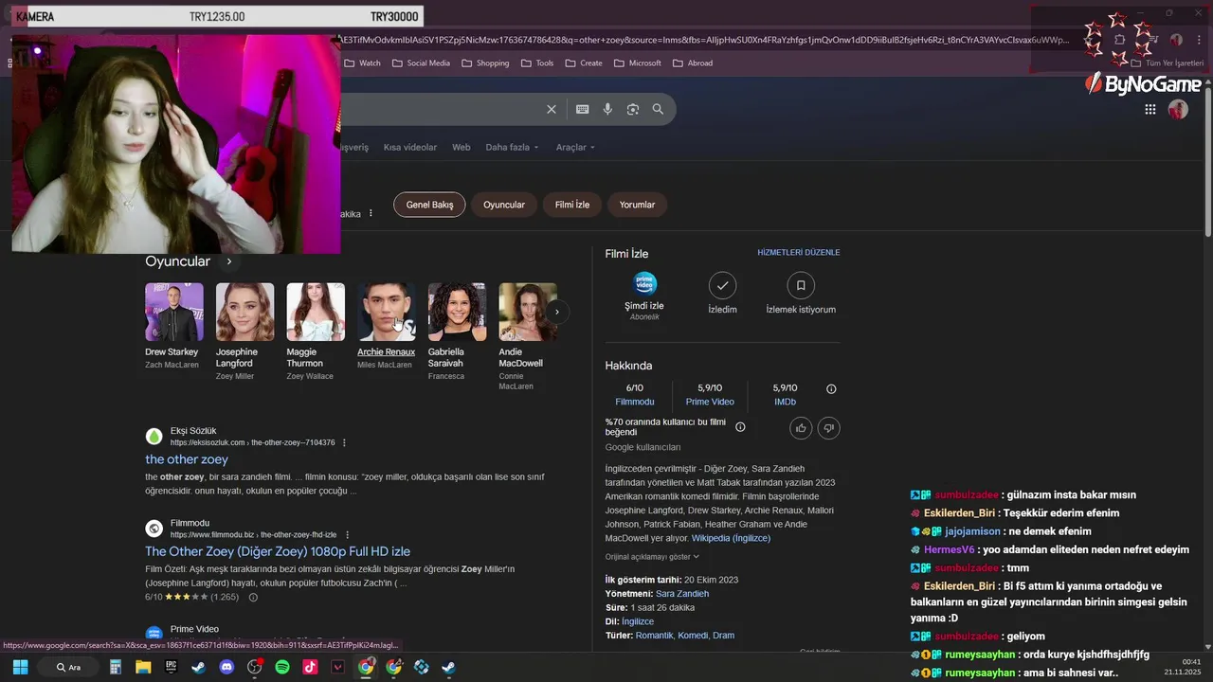The image size is (1213, 682).
Task: Open TikTok app from the taskbar
Action: [310, 667]
